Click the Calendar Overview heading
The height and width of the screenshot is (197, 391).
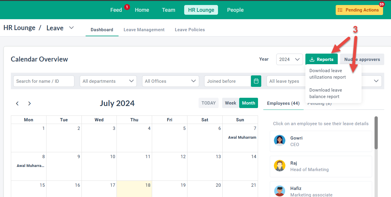(x=39, y=59)
